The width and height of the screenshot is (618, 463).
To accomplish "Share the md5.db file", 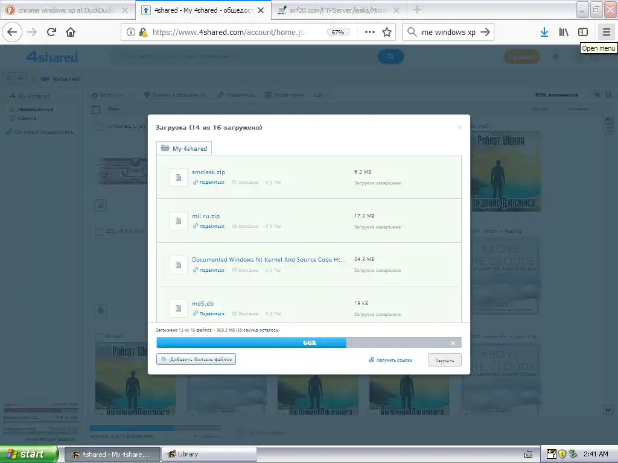I will [208, 313].
